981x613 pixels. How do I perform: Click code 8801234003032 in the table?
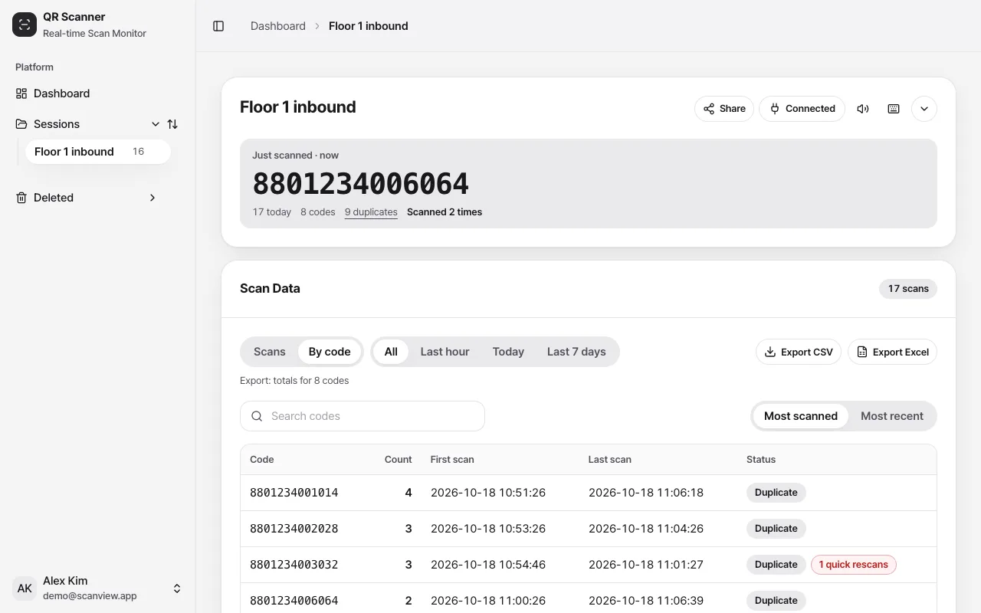(294, 565)
